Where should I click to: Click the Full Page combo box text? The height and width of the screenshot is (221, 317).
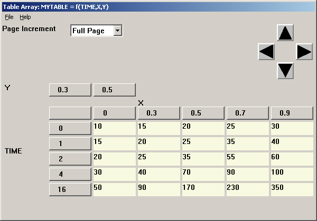click(x=88, y=31)
